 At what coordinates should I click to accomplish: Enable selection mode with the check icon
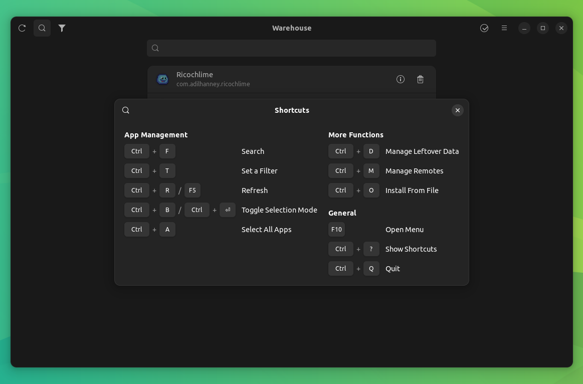coord(484,28)
